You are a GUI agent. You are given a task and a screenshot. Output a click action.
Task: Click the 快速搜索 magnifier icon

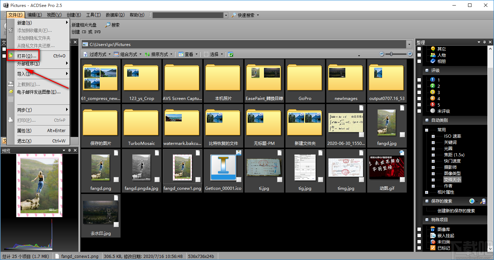pyautogui.click(x=234, y=15)
